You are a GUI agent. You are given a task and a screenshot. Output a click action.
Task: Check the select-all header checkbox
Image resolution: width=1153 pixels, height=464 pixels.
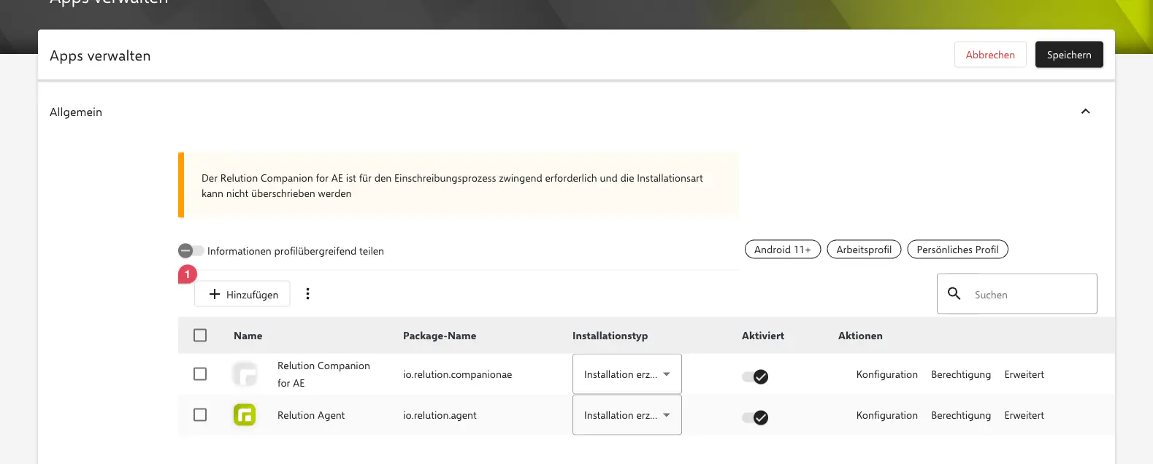click(x=200, y=335)
